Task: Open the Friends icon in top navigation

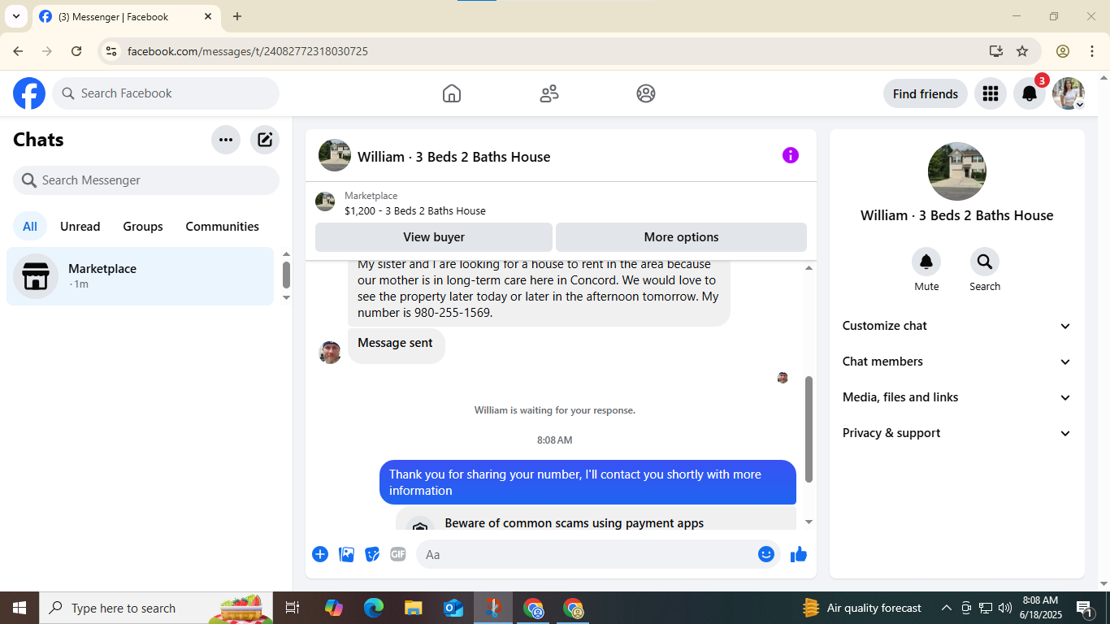Action: pyautogui.click(x=549, y=93)
